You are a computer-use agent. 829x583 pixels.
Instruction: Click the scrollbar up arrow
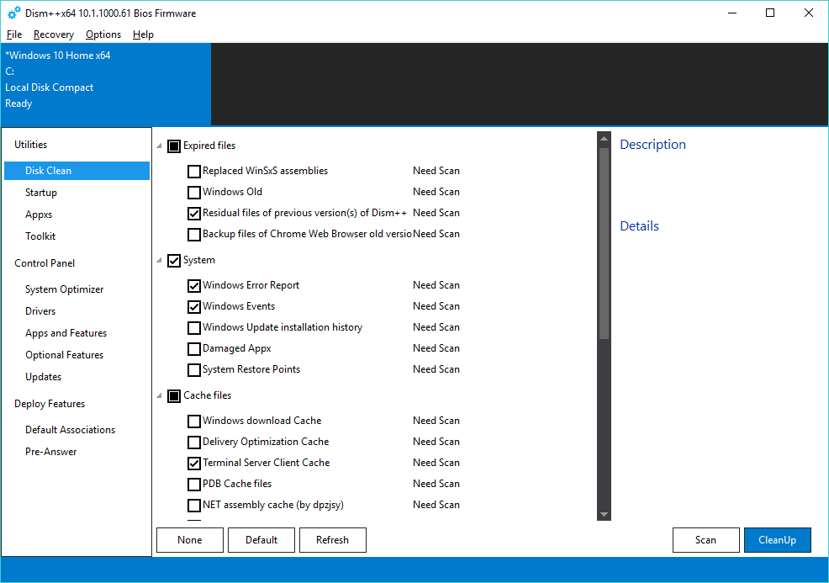coord(604,139)
